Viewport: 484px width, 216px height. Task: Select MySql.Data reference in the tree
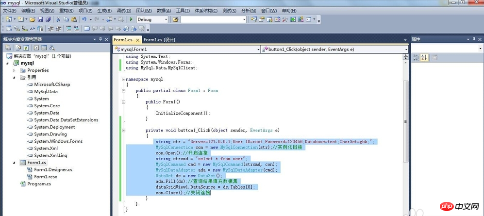46,92
